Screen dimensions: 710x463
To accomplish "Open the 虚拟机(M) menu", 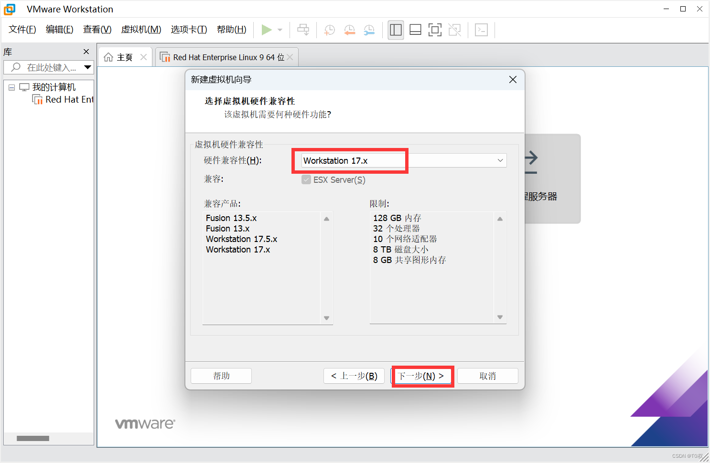I will coord(141,29).
